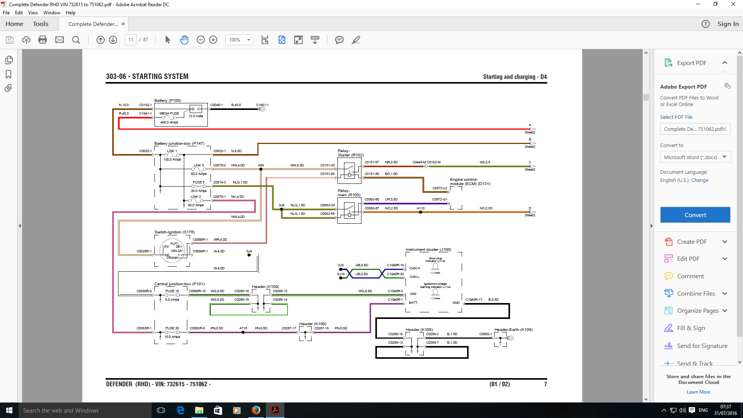Open the Find text magnifier
Image resolution: width=743 pixels, height=418 pixels.
(x=76, y=40)
